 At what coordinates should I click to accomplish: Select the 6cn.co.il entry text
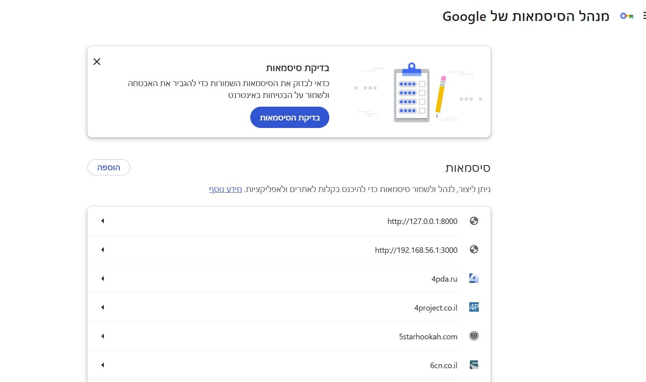coord(444,365)
